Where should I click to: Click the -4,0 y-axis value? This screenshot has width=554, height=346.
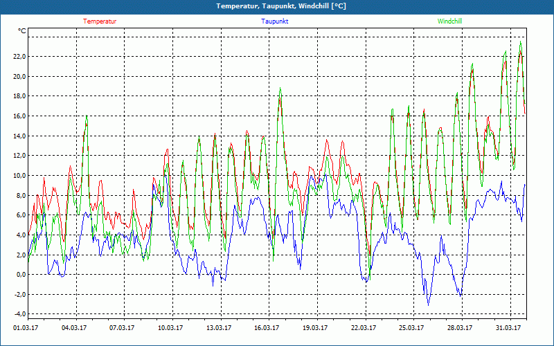(x=20, y=314)
